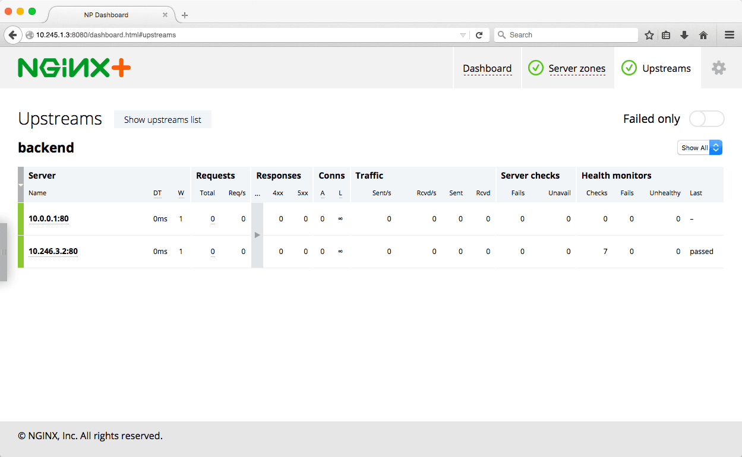Click the gear settings icon in the navigation bar

point(719,68)
